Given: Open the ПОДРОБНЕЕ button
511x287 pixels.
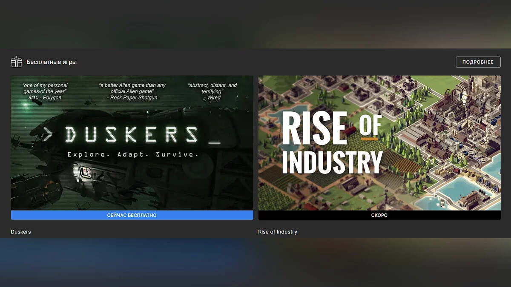Looking at the screenshot, I should point(478,62).
